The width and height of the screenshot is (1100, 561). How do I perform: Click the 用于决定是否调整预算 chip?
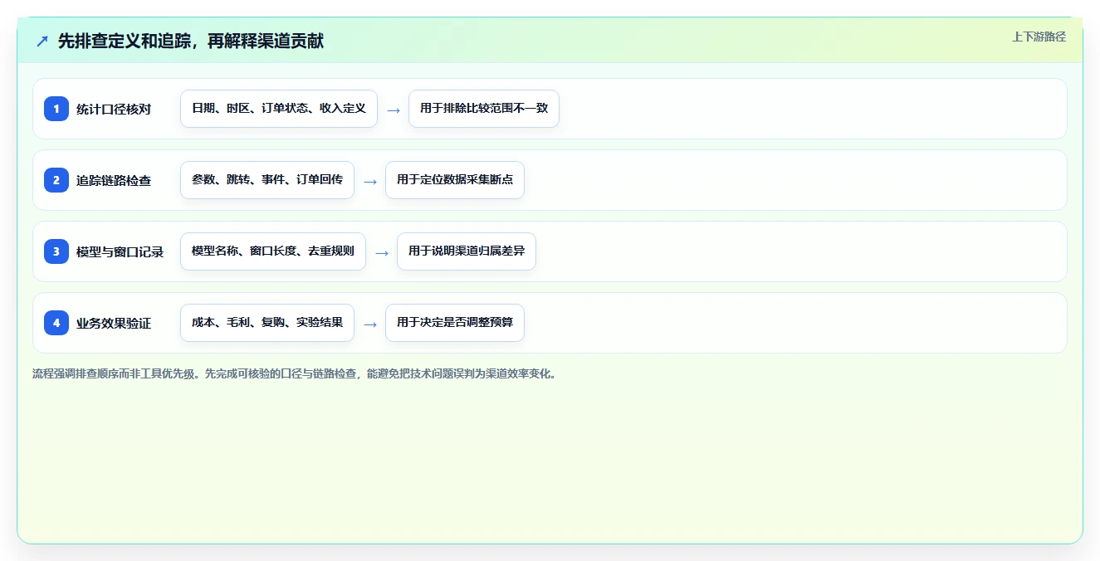[x=455, y=323]
